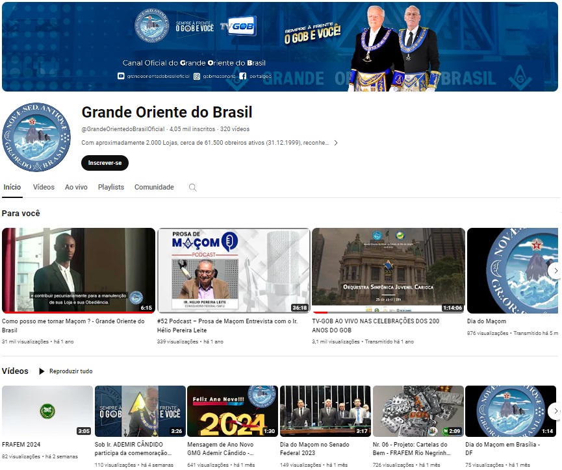Click the '31 mil visualizações' text
Image resolution: width=562 pixels, height=470 pixels.
pos(25,341)
